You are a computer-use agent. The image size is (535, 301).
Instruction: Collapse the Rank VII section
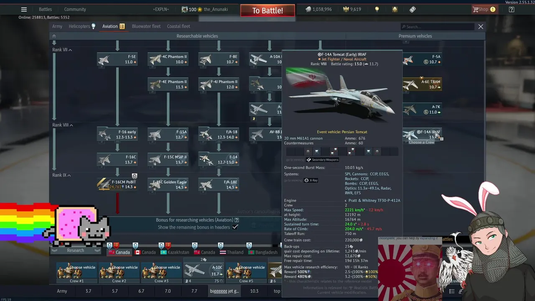coord(62,50)
